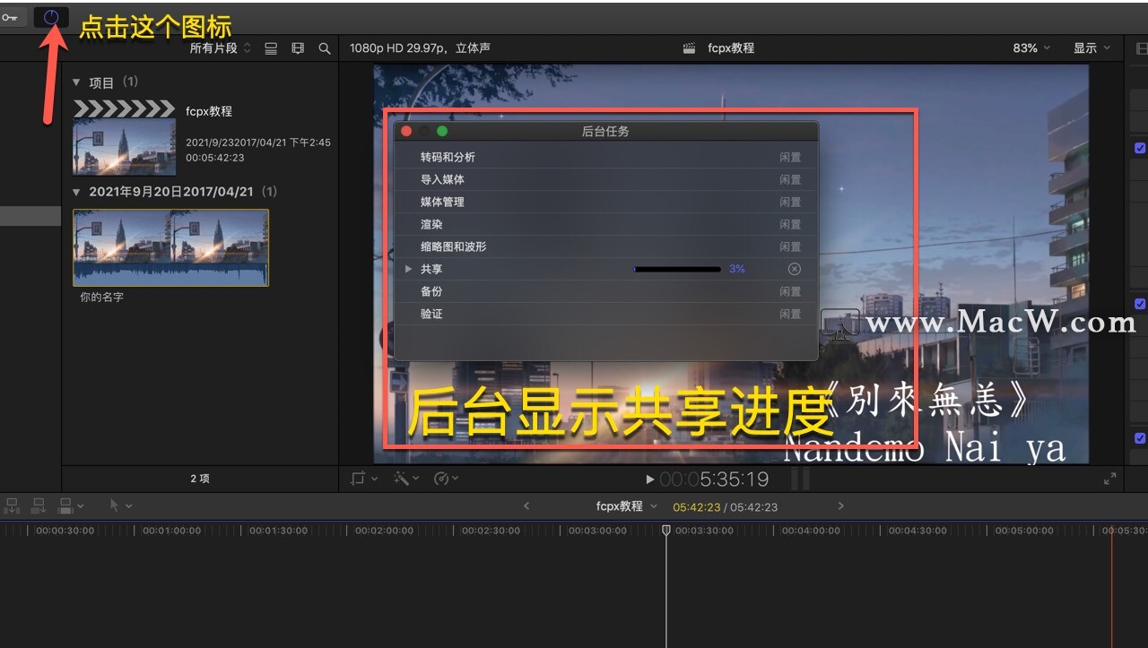Click ruler mark 00:01:00:00
1148x648 pixels.
(x=171, y=531)
